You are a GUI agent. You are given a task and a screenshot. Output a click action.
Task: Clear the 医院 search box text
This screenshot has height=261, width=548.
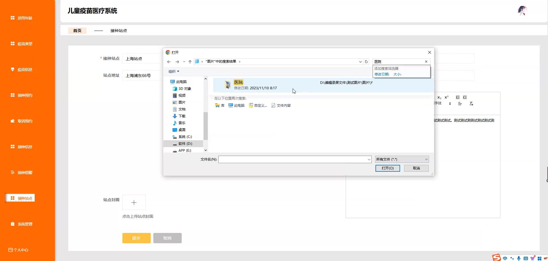point(426,62)
